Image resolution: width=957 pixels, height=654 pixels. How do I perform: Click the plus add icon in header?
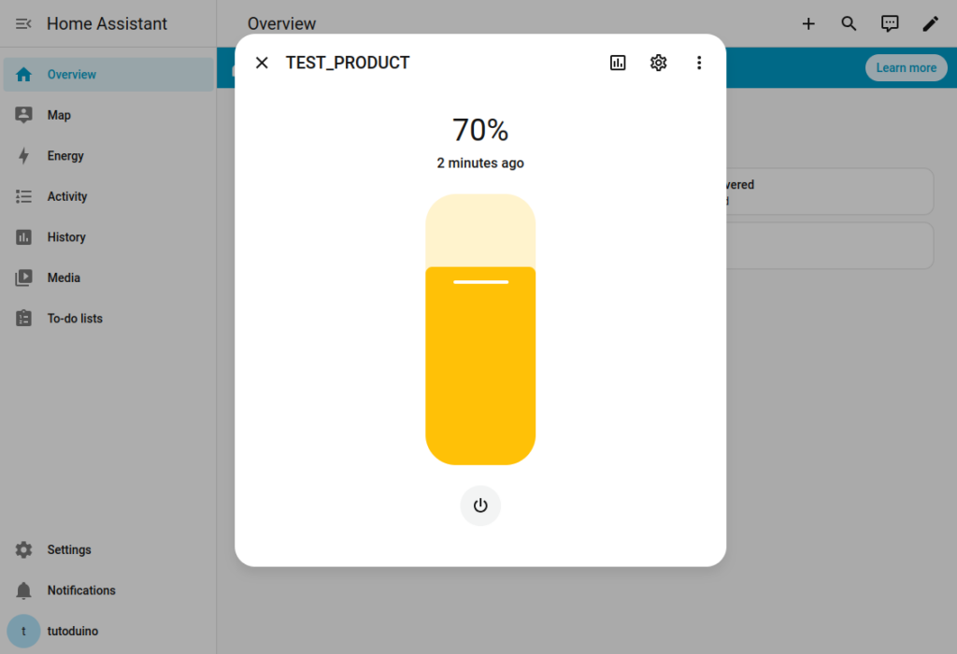pos(808,24)
